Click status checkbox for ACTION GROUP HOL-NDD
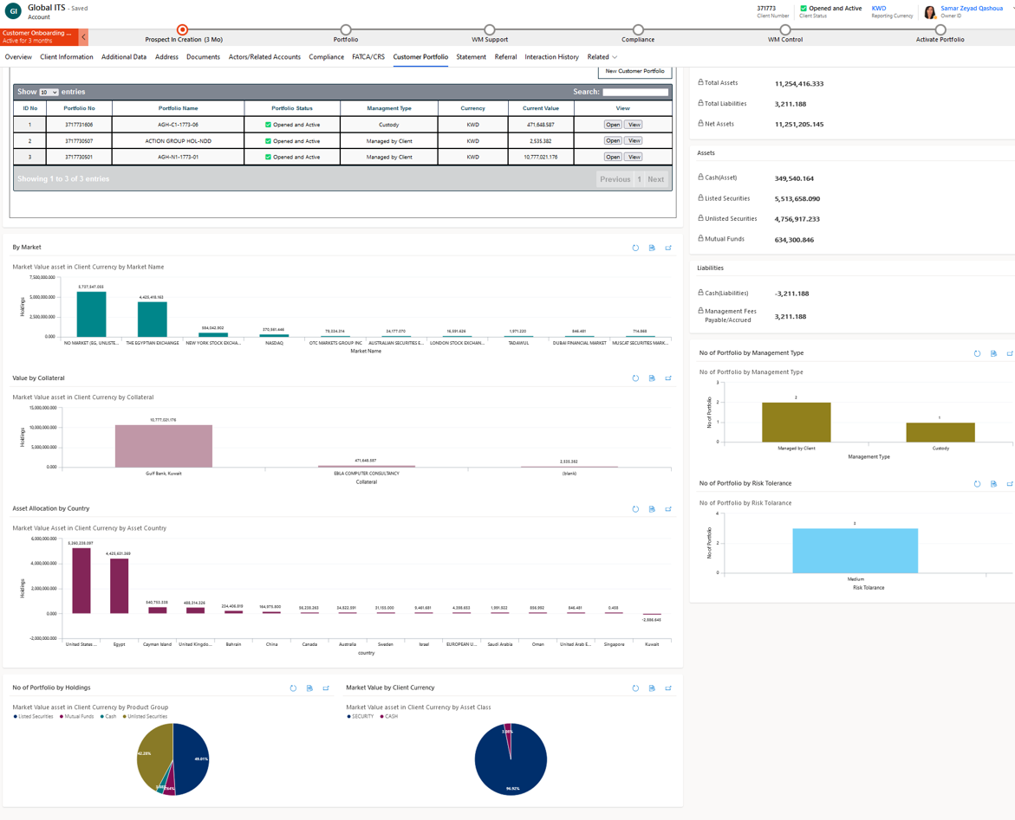 269,141
